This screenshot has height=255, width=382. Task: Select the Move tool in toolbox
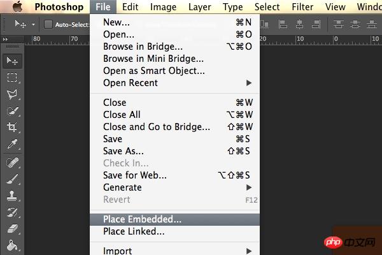(12, 61)
